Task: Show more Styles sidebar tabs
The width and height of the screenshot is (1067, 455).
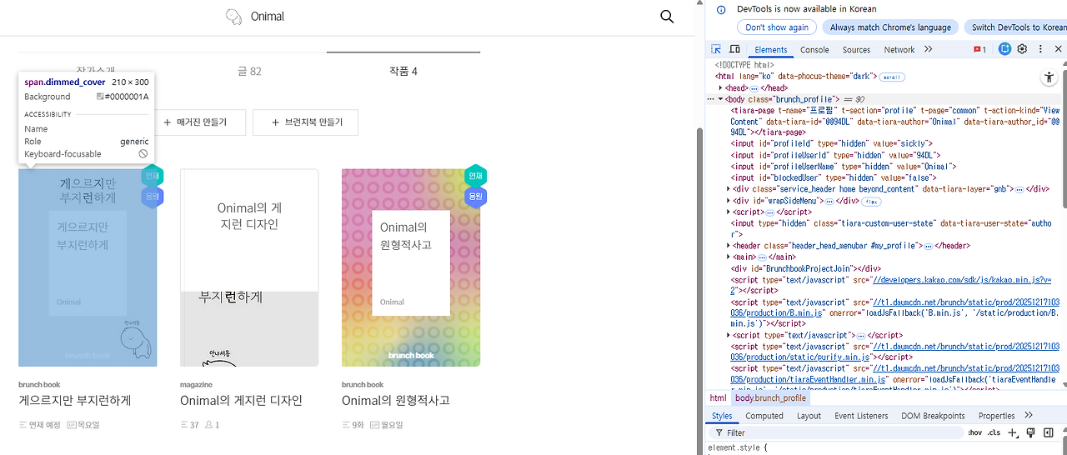Action: click(1028, 415)
